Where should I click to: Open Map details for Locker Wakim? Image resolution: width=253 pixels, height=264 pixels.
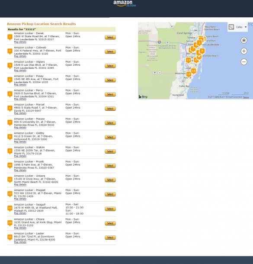click(20, 156)
